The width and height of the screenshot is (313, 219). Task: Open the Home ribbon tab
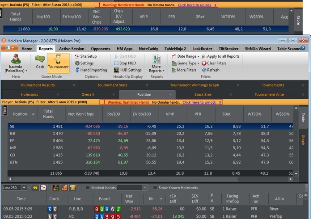pyautogui.click(x=27, y=49)
